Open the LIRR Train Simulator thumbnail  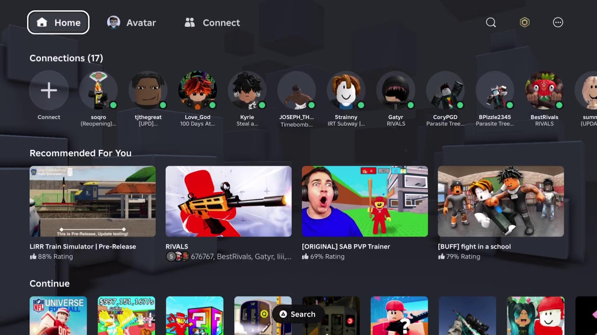pyautogui.click(x=93, y=201)
